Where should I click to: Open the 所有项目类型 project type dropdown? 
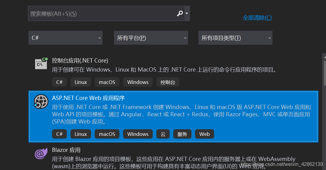point(235,38)
